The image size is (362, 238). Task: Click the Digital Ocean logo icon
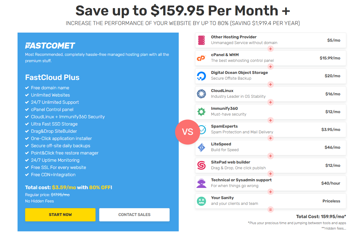coord(201,76)
